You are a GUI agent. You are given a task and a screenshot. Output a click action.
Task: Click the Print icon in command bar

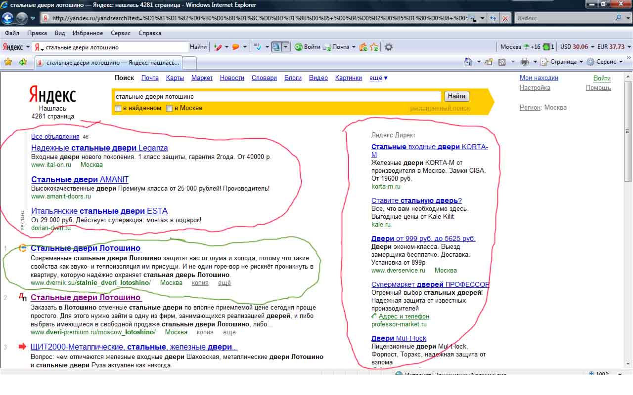pos(525,62)
